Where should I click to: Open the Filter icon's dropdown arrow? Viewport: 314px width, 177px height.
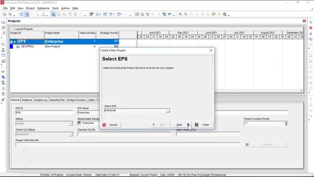tap(113, 14)
